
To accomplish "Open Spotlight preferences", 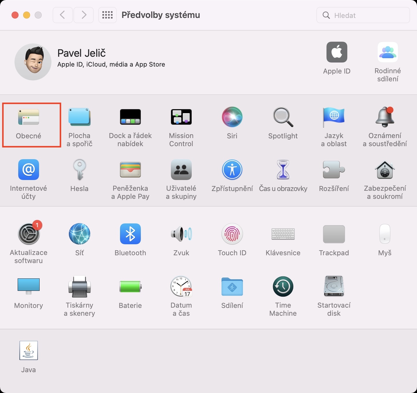I will tap(283, 117).
